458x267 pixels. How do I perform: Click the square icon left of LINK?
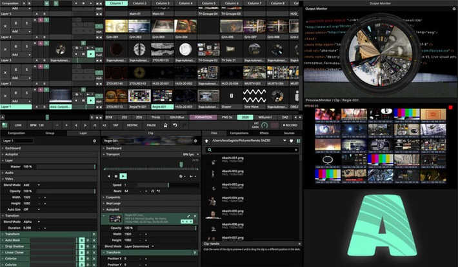pyautogui.click(x=5, y=125)
